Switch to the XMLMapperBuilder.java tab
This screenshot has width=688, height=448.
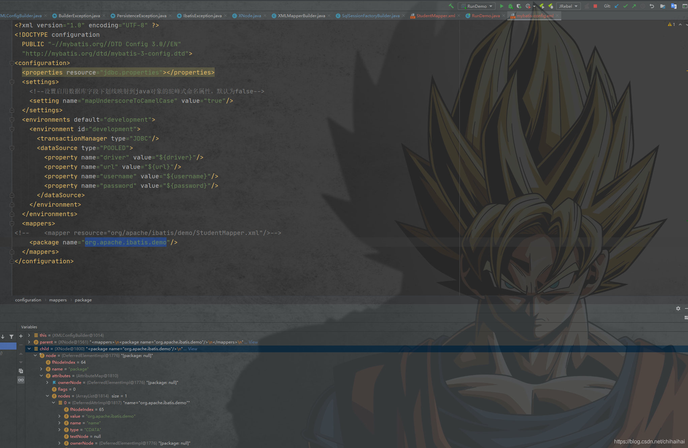[x=301, y=16]
